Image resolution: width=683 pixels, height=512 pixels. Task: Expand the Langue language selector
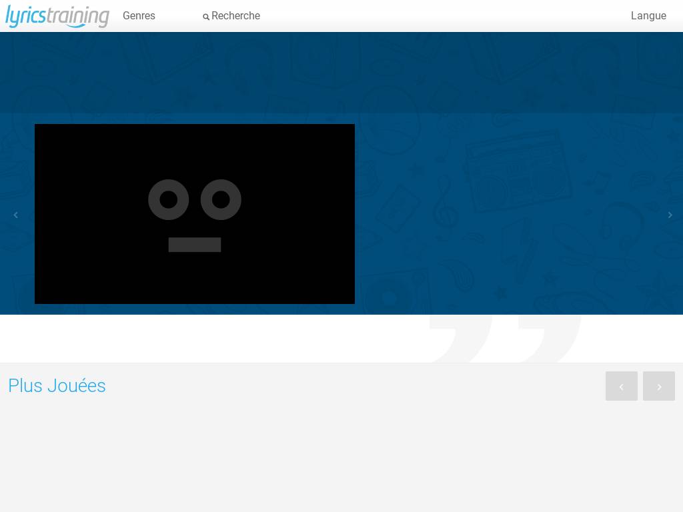click(648, 16)
